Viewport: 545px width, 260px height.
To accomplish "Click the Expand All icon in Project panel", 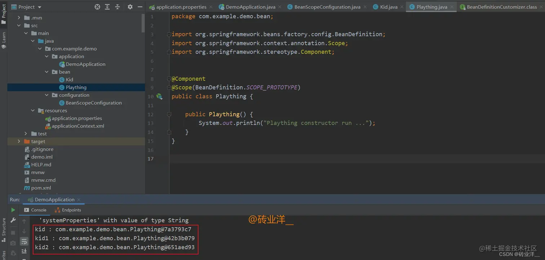I will pos(107,7).
